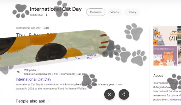
Task: Open the August Cat Day cartoon thumbnail
Action: pos(165,36)
